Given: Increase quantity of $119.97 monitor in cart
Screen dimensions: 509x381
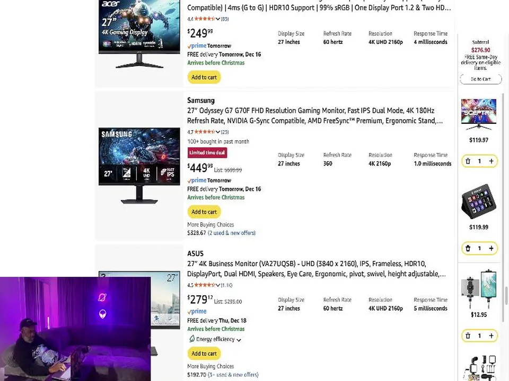Looking at the screenshot, I should tap(491, 161).
